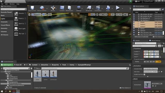Open the Anim Class dropdown
The height and width of the screenshot is (93, 165).
tap(151, 72)
